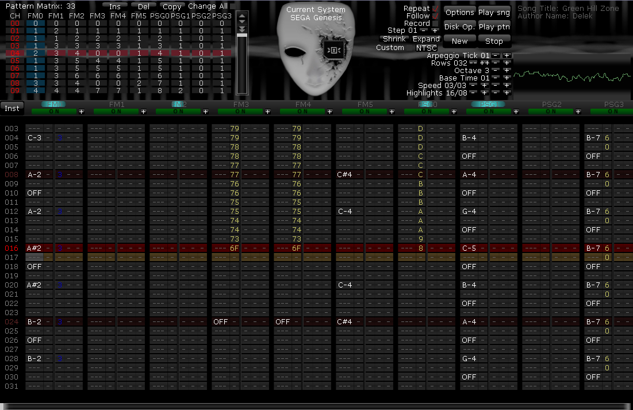Enable the Record checkbox
Screen dimensions: 633x410
pyautogui.click(x=435, y=24)
